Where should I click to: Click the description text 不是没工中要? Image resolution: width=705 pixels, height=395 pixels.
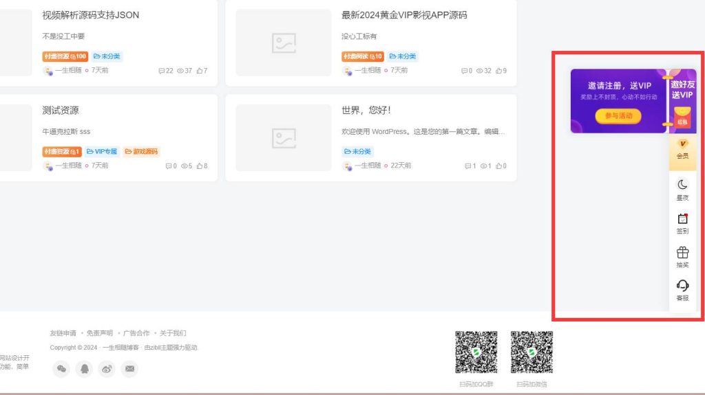[63, 36]
